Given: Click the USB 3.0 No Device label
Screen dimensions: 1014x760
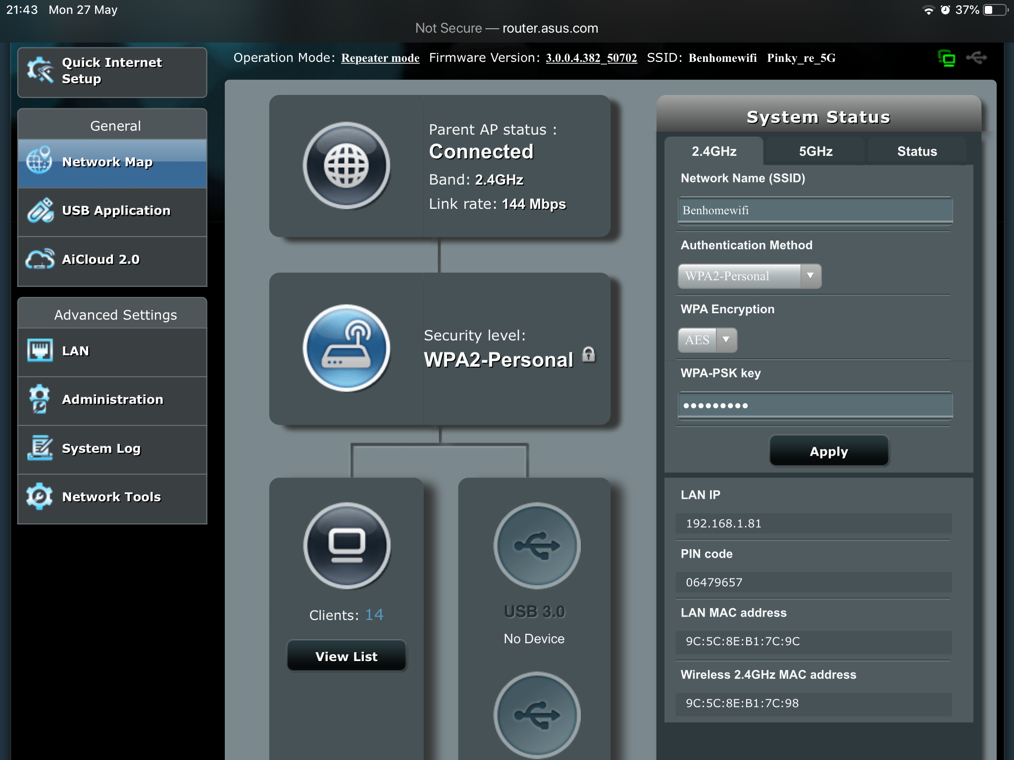Looking at the screenshot, I should (534, 639).
